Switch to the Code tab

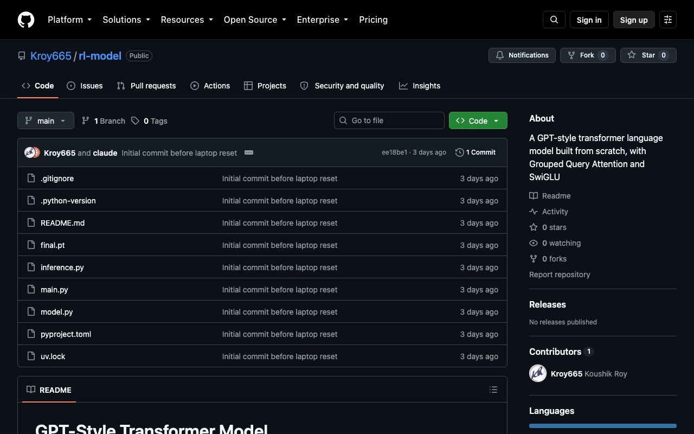click(x=38, y=86)
